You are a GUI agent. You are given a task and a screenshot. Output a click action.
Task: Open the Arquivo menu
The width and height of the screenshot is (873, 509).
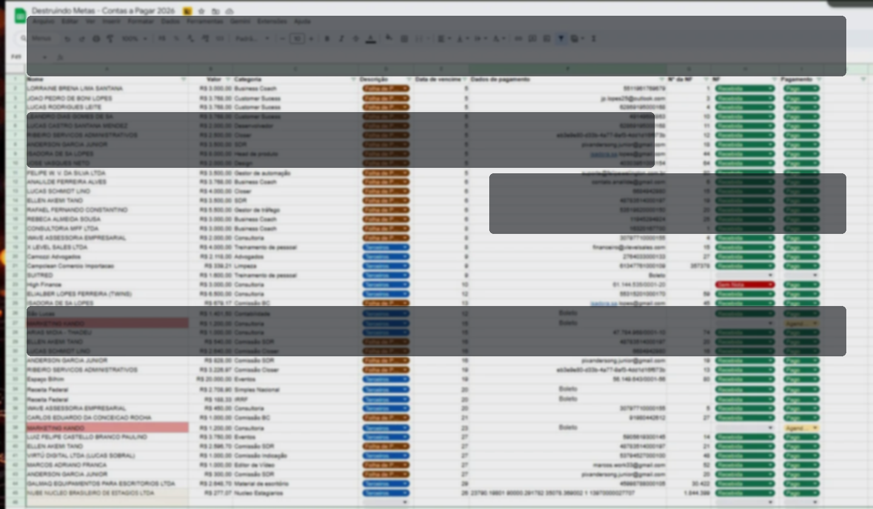point(43,21)
